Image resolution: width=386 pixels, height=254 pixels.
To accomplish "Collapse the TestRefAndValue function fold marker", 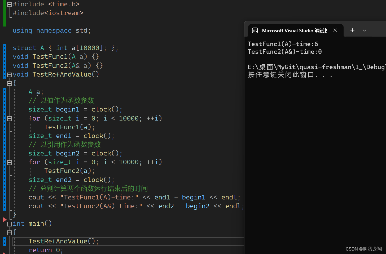I will (9, 75).
